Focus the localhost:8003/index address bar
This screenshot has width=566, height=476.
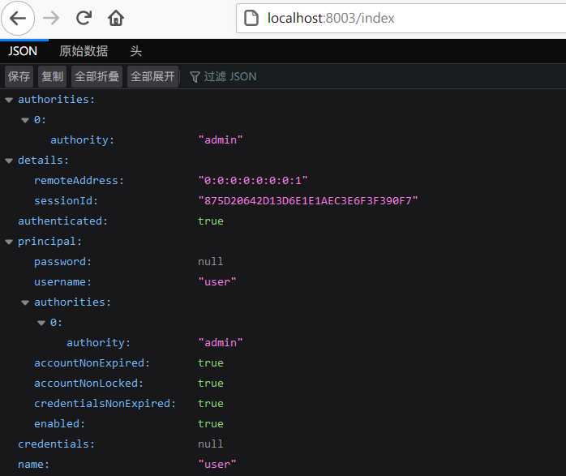click(401, 18)
